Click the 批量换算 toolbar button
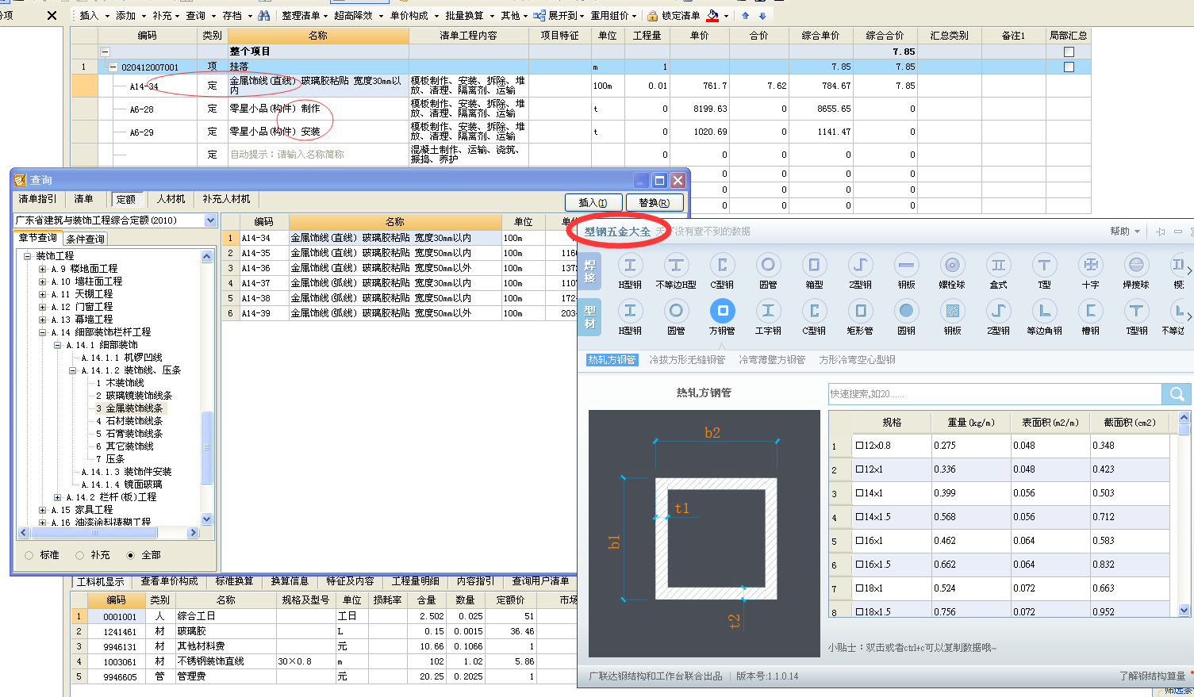 (x=469, y=15)
